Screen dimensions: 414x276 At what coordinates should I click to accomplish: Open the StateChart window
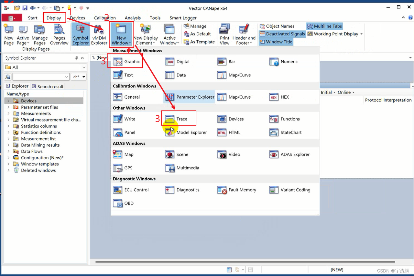(x=285, y=133)
